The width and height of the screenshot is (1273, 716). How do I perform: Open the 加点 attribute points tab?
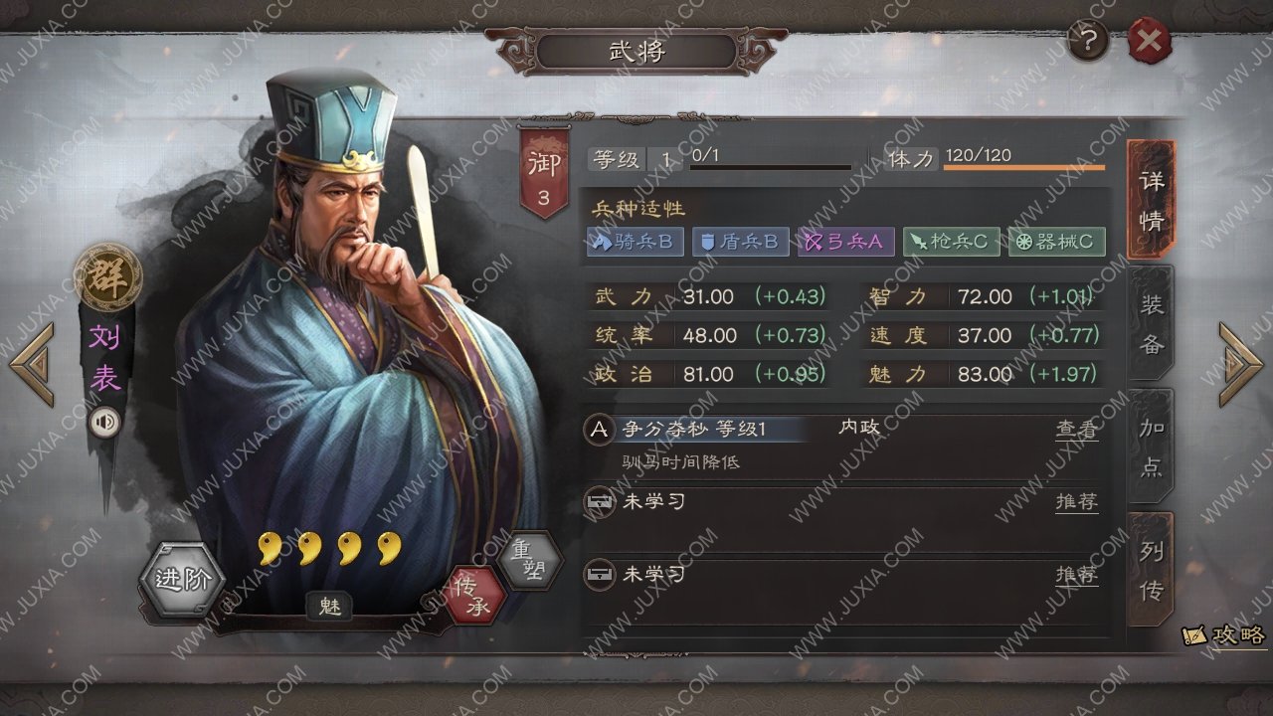(1151, 447)
